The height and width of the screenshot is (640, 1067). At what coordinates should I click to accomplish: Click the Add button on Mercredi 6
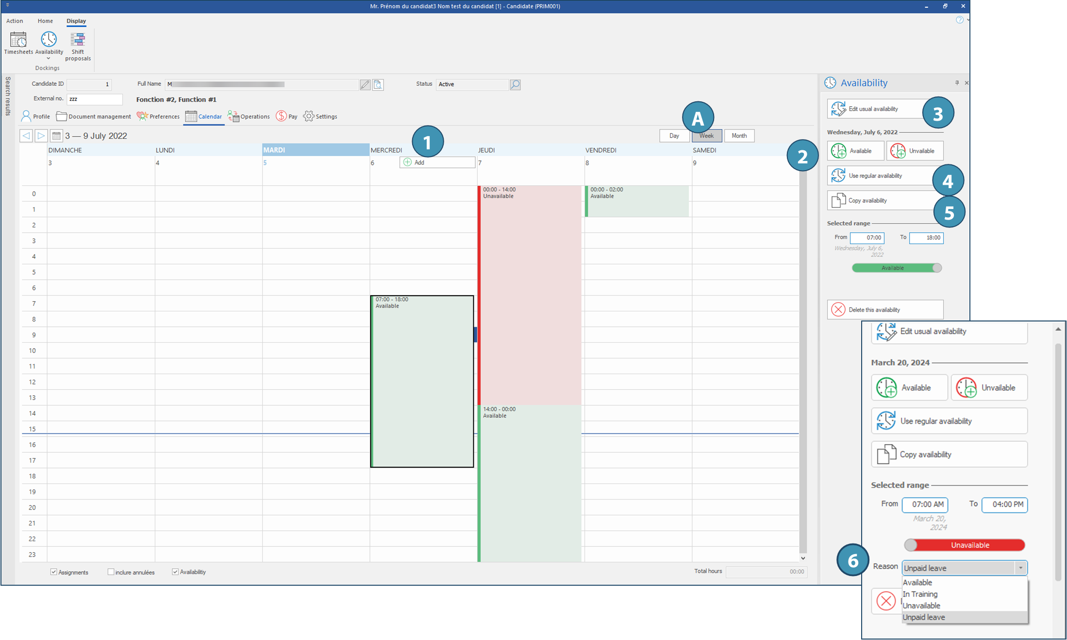click(437, 162)
